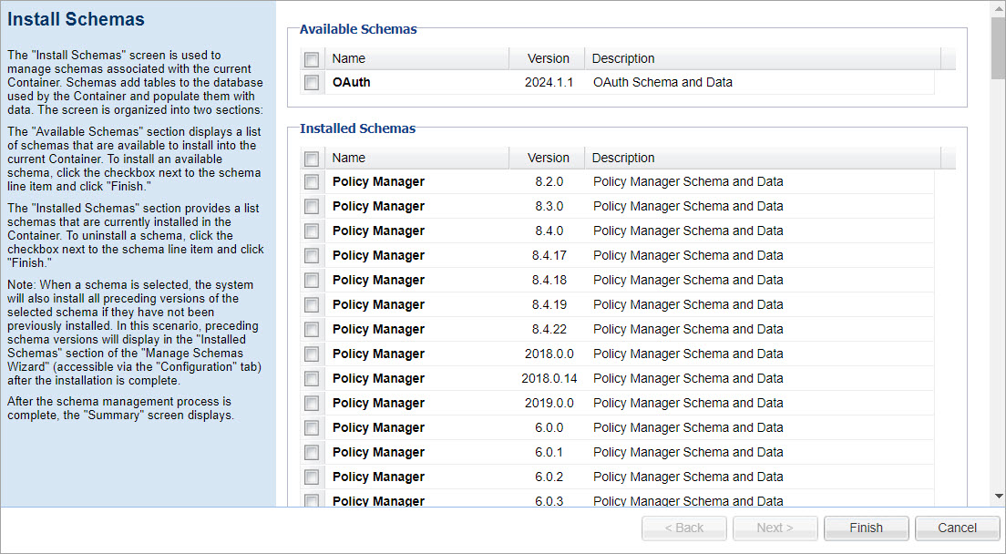Click Installed Schemas Description column header
The height and width of the screenshot is (554, 1006).
[x=762, y=158]
